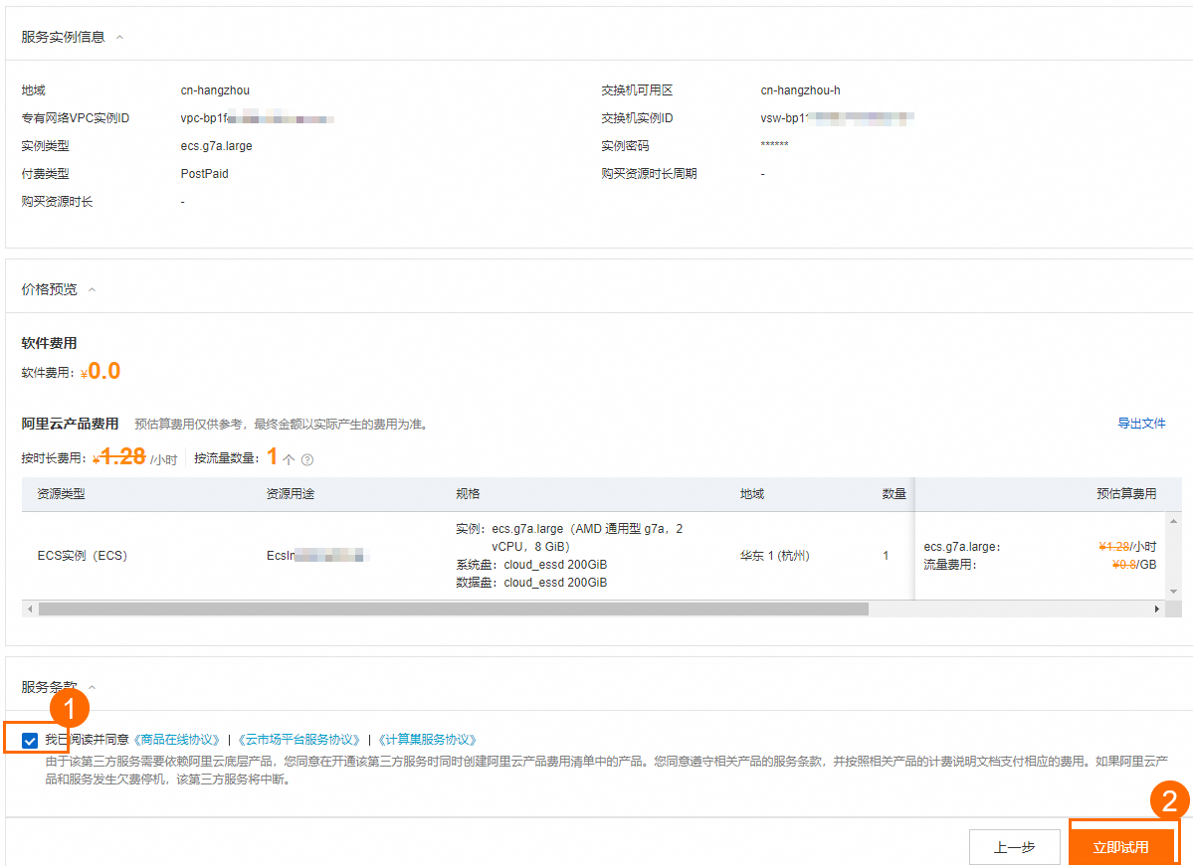The width and height of the screenshot is (1193, 866).
Task: Click the 上一步 button
Action: point(1014,847)
